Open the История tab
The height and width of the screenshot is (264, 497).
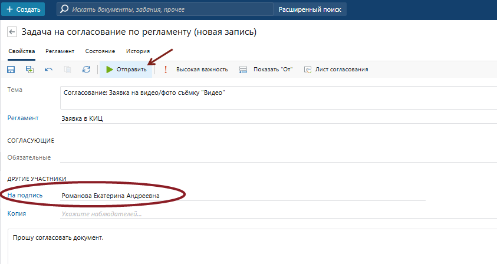click(x=137, y=51)
